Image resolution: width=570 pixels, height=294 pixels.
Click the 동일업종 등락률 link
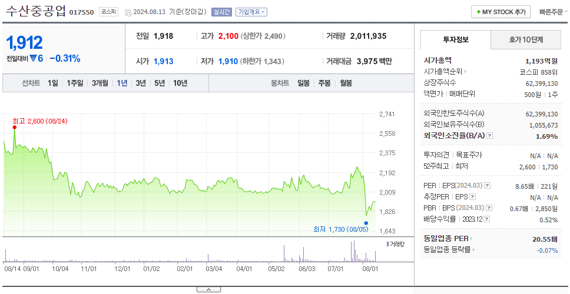pos(447,250)
